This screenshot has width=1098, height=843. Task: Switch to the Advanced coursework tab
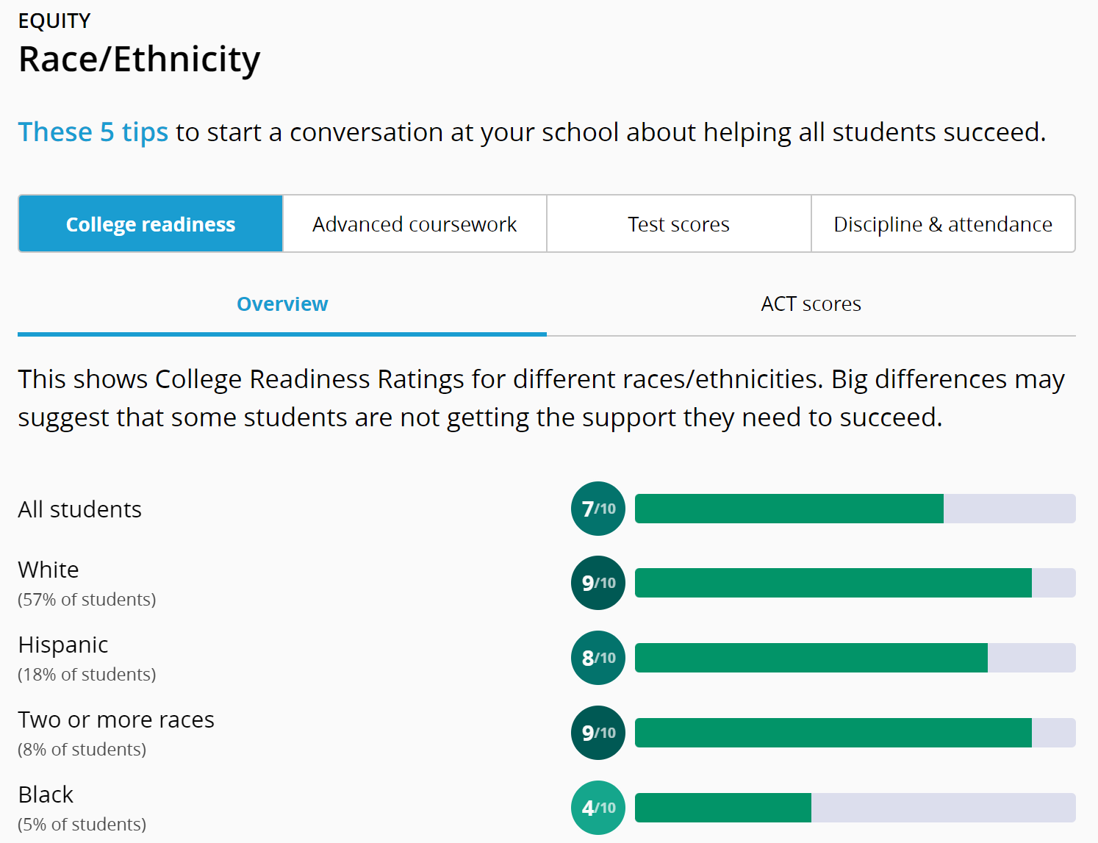(x=415, y=224)
